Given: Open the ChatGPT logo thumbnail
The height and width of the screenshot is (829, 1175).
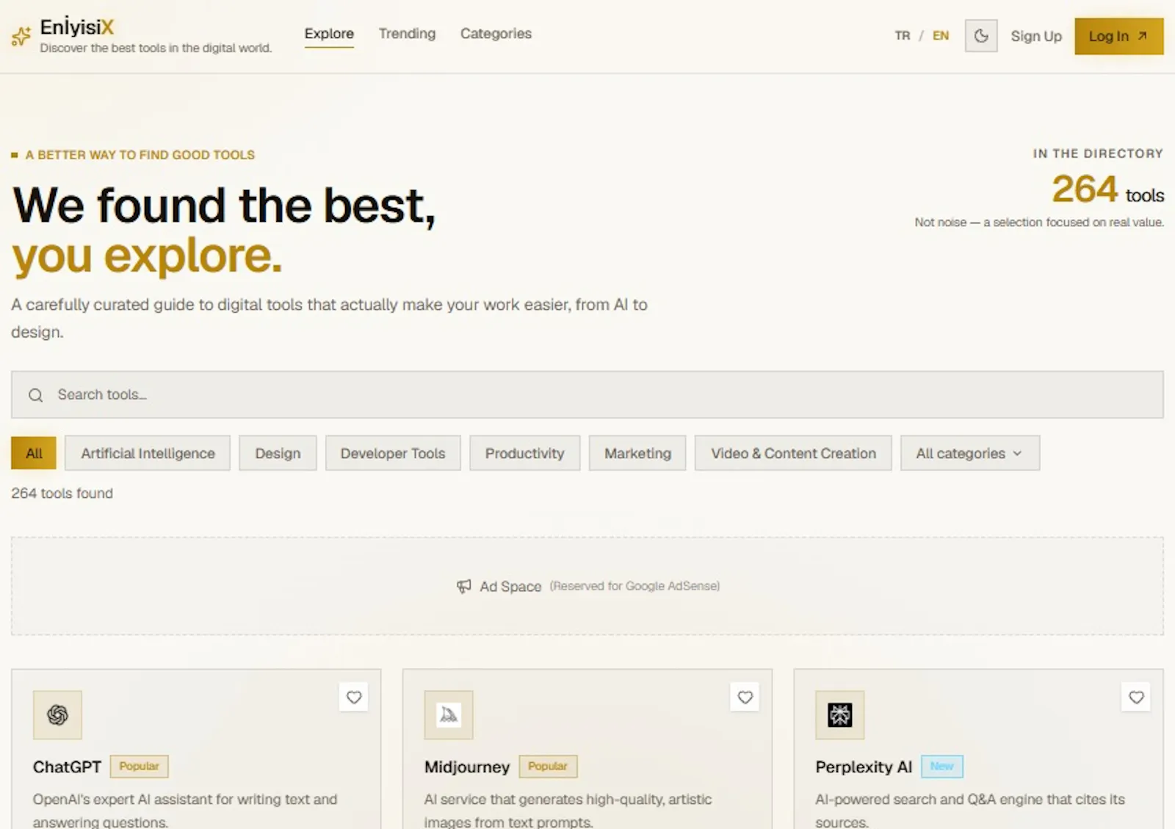Looking at the screenshot, I should [57, 714].
